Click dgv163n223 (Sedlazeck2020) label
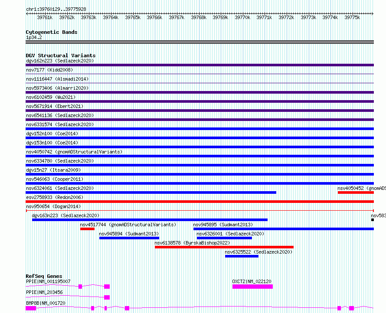This screenshot has width=386, height=313. point(65,215)
